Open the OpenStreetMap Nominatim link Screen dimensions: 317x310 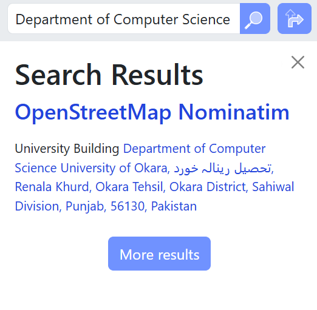pos(152,112)
